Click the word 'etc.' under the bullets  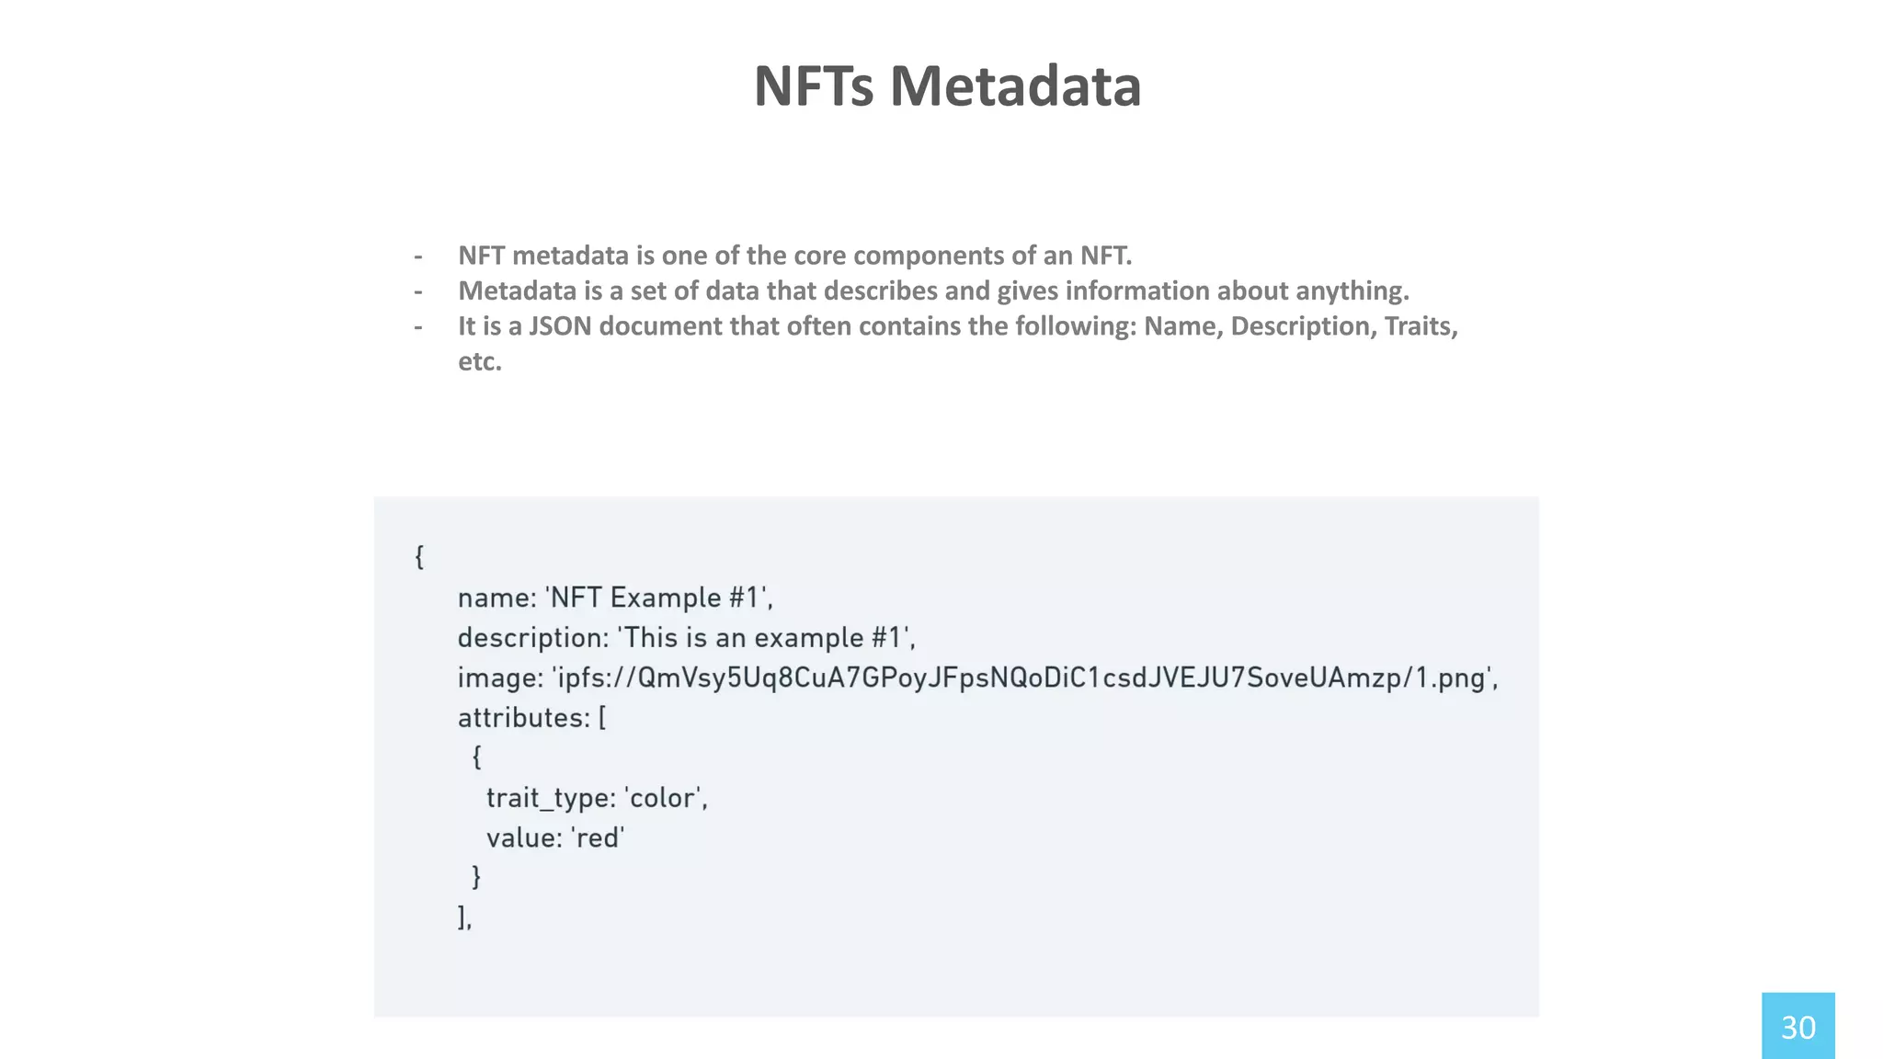click(x=480, y=361)
